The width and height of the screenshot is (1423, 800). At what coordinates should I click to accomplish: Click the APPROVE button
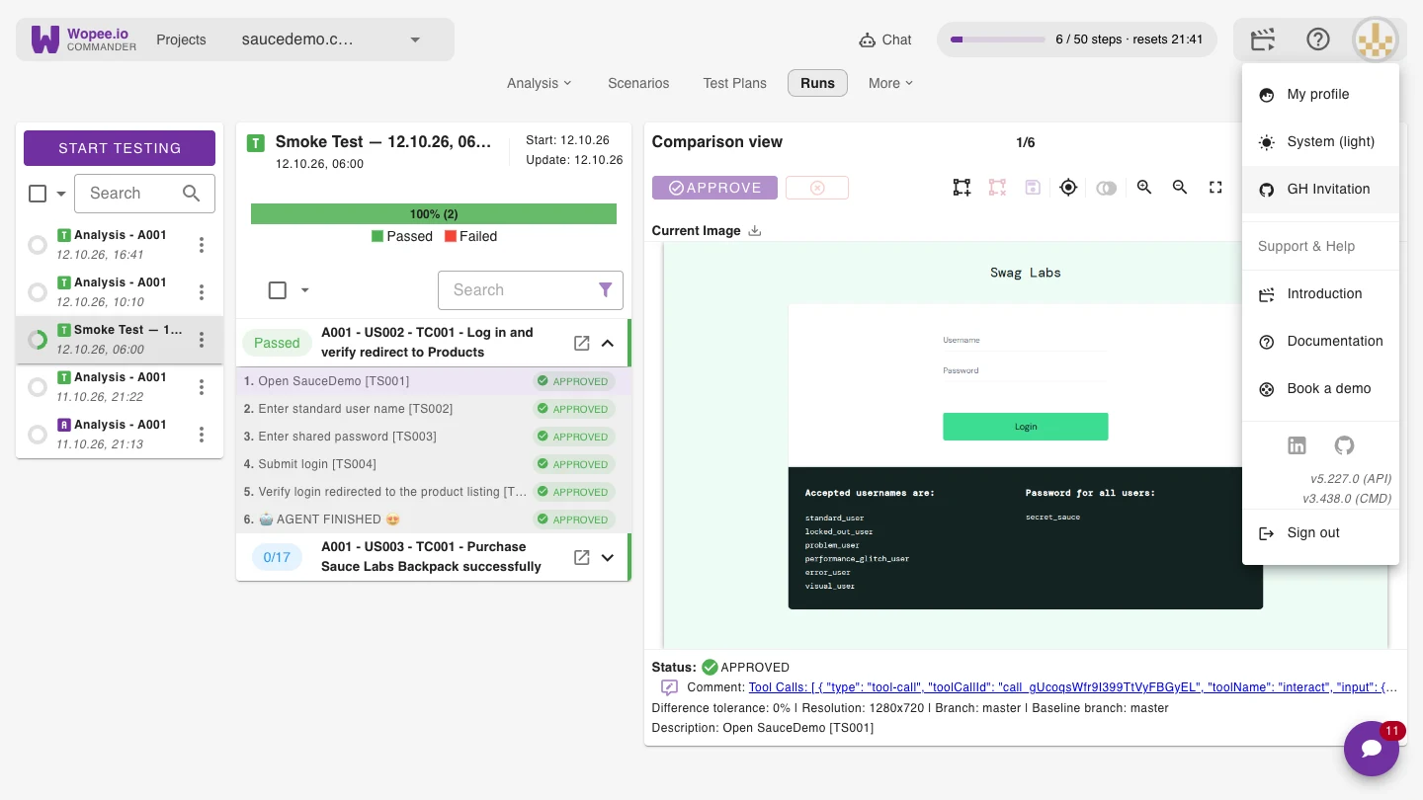click(714, 188)
